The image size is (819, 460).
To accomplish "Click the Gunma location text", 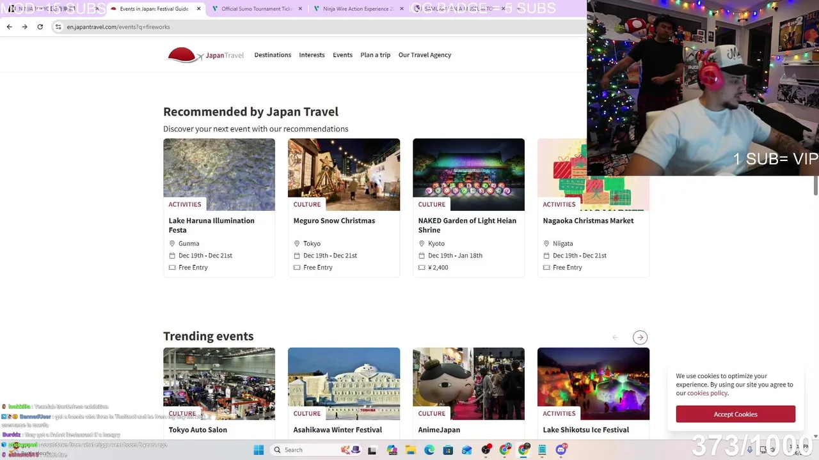I will 189,243.
